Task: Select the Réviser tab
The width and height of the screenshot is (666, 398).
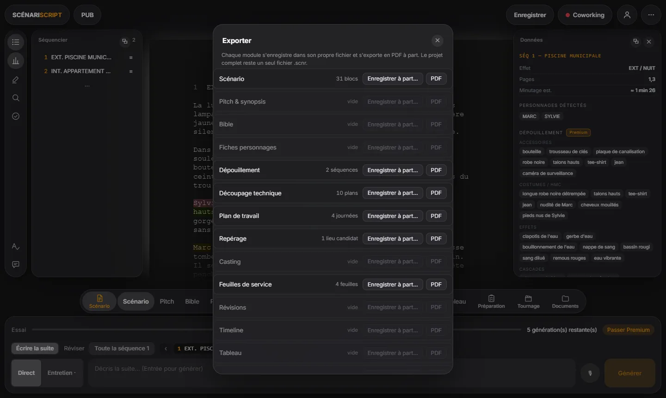Action: pyautogui.click(x=74, y=348)
